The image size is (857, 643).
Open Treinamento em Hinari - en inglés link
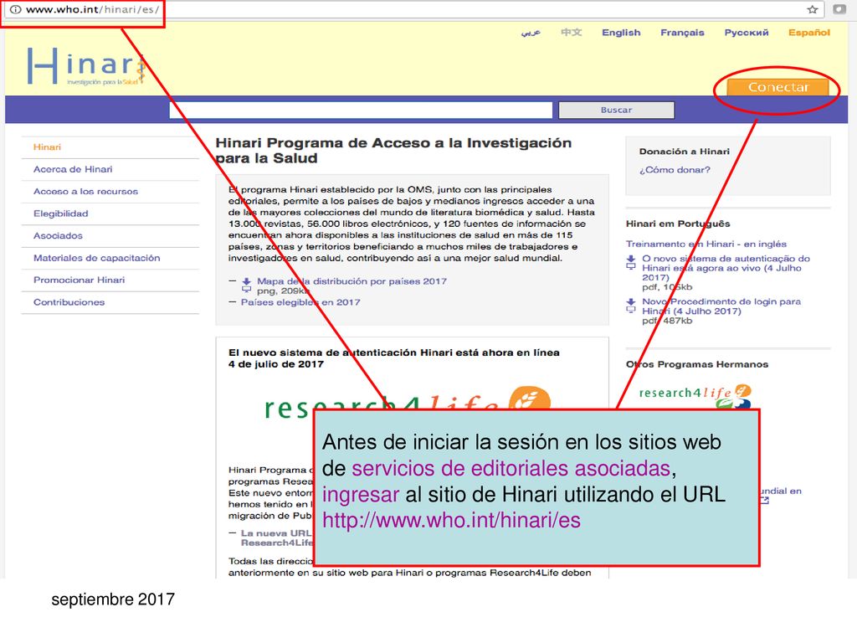706,244
